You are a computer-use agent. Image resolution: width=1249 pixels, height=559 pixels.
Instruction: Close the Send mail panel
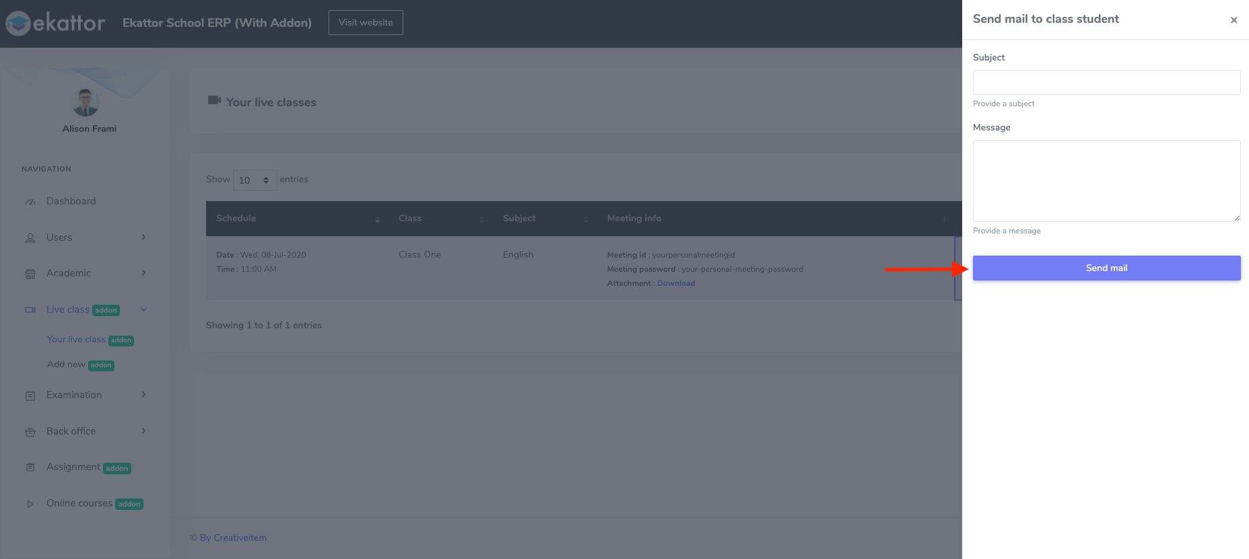pos(1234,20)
